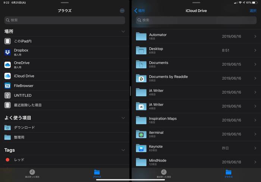Open the Automator folder icon
Viewport: 261px width, 182px height.
pyautogui.click(x=141, y=36)
